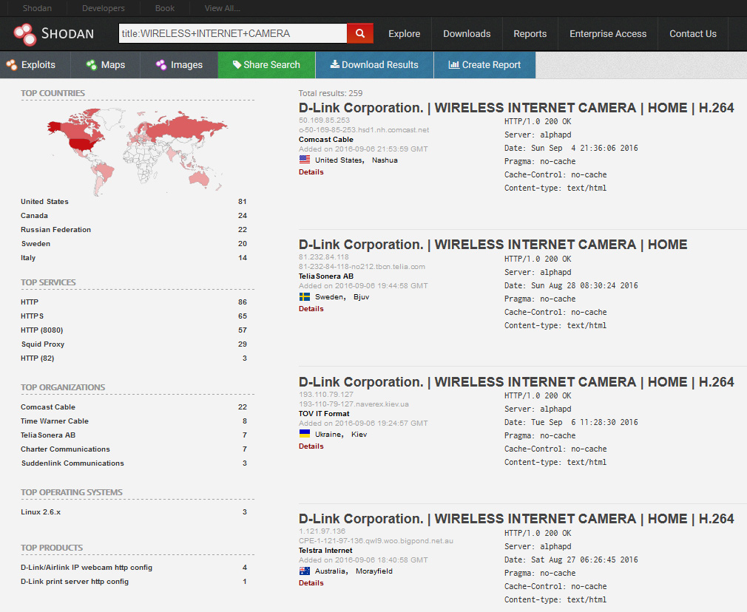Click the Sweden flag icon for Bjuv
The height and width of the screenshot is (612, 747).
(x=305, y=296)
